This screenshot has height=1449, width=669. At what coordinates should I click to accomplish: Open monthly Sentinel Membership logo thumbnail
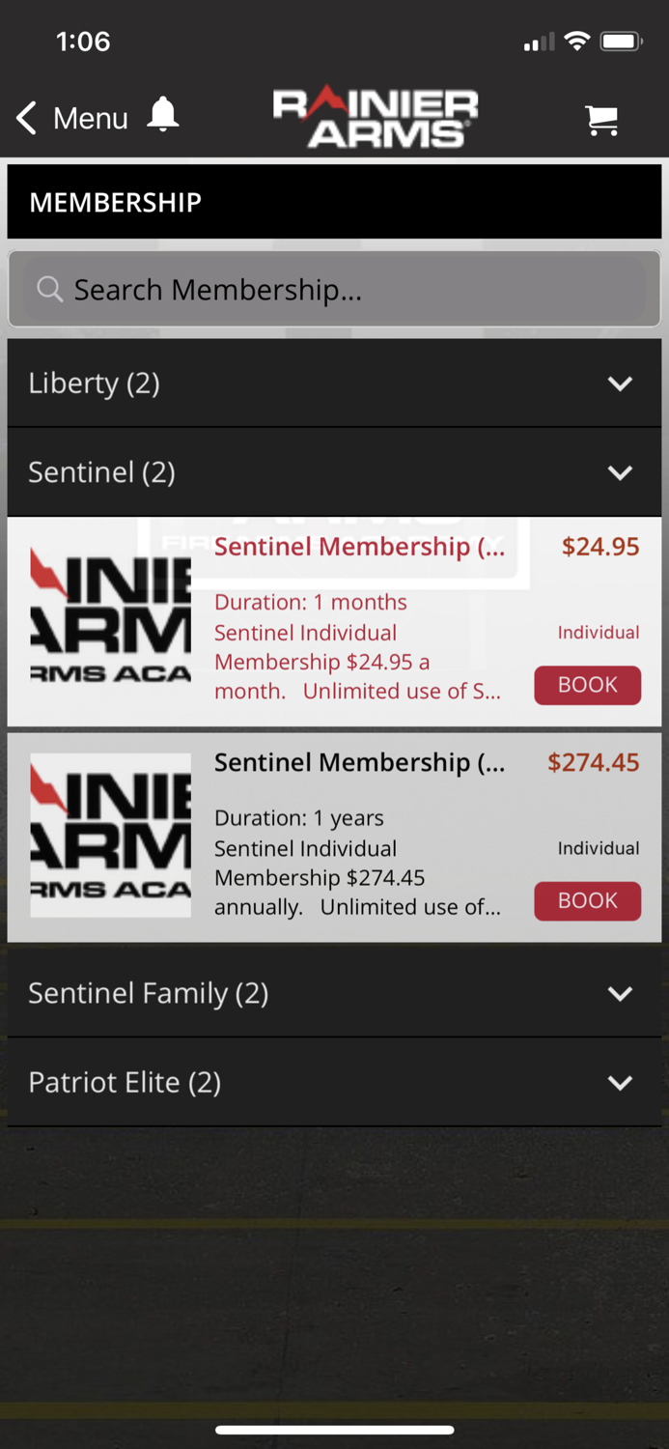111,618
